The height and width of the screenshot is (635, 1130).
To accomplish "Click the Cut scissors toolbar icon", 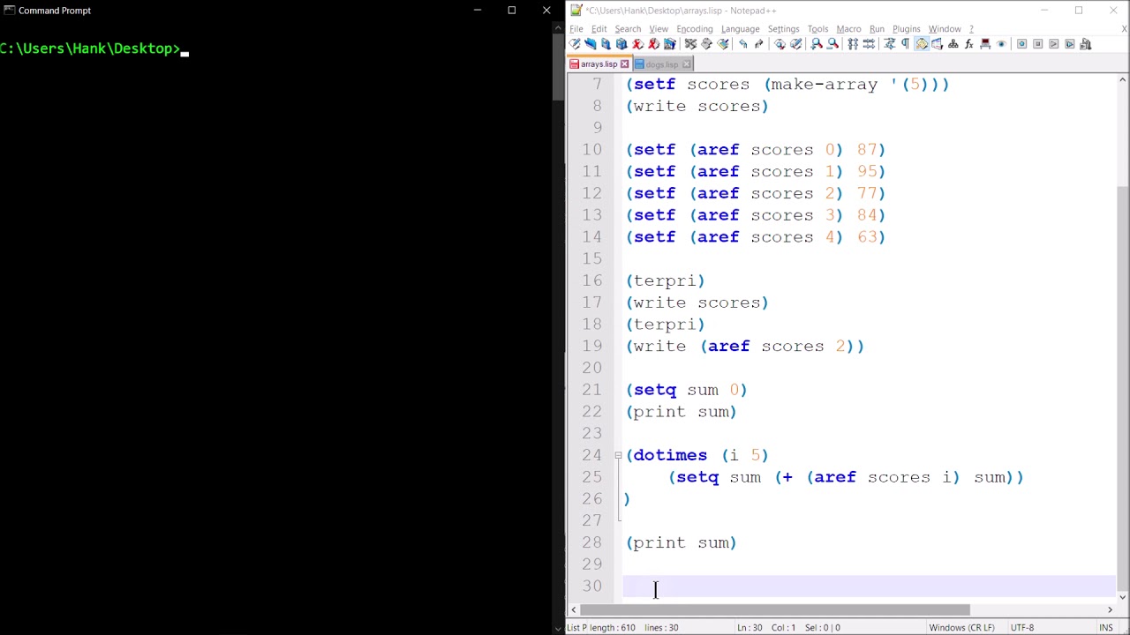I will point(690,44).
